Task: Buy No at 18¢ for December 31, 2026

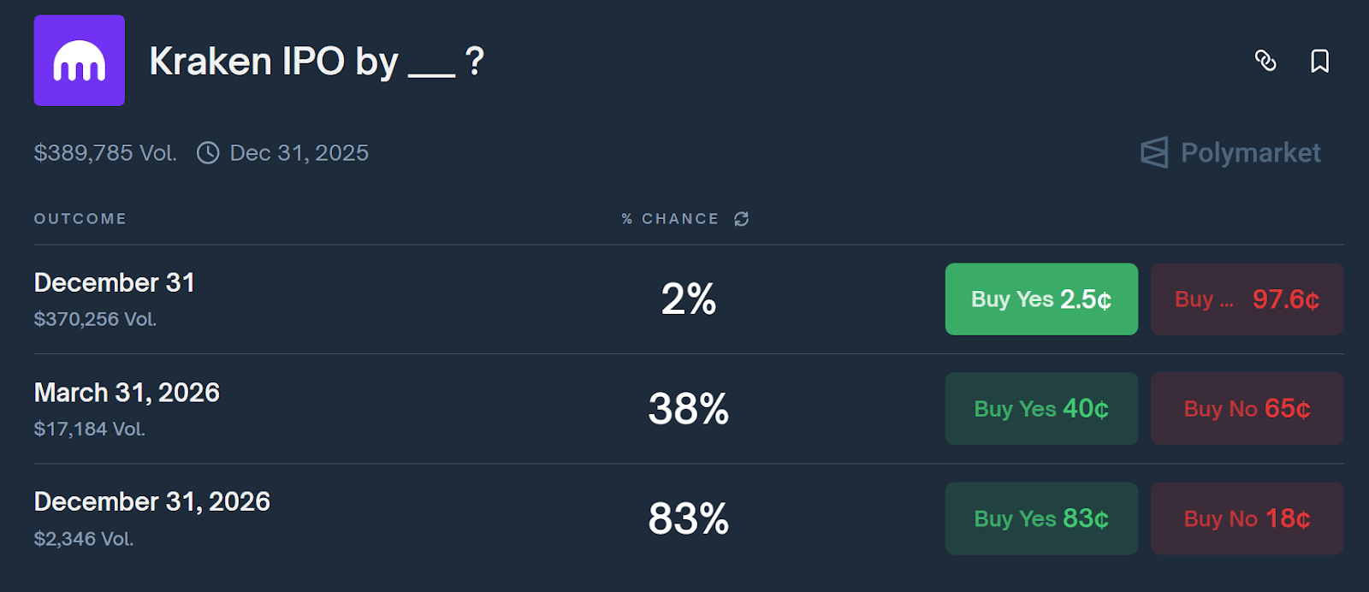Action: coord(1247,518)
